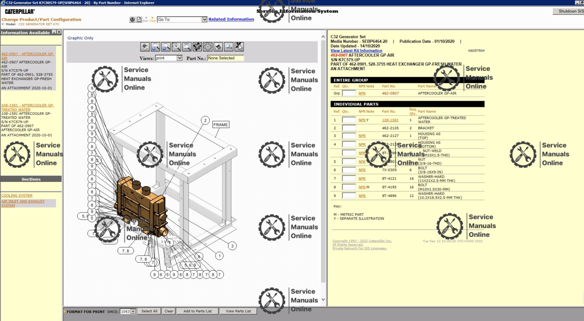
Task: Open View Latest Kit Information link
Action: [356, 51]
